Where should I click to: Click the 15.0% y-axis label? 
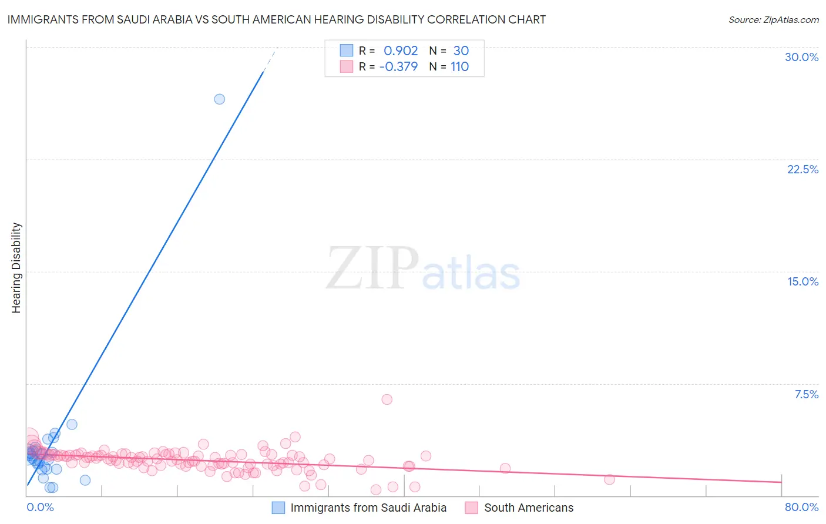point(803,281)
